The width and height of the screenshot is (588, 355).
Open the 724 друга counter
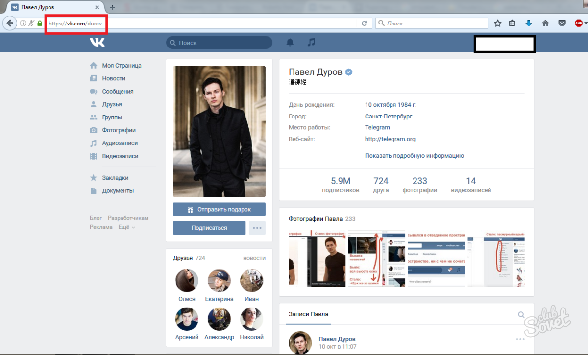pyautogui.click(x=381, y=185)
